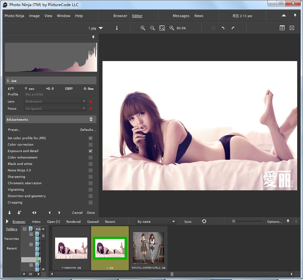Click the rotate left arrow icon

(223, 28)
